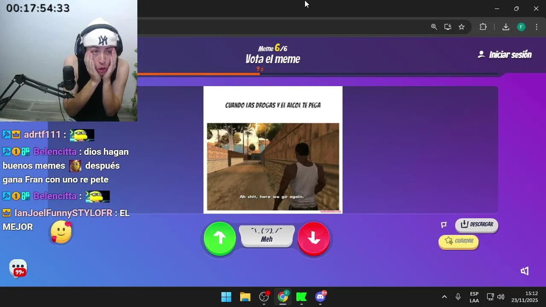
Task: Switch to Chrome in taskbar
Action: [283, 297]
